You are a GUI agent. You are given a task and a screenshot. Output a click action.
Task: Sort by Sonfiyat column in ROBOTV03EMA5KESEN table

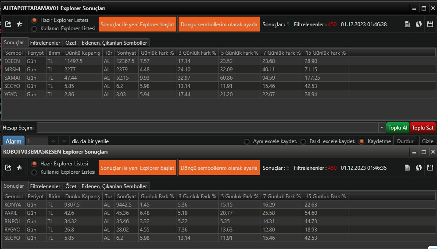[126, 196]
